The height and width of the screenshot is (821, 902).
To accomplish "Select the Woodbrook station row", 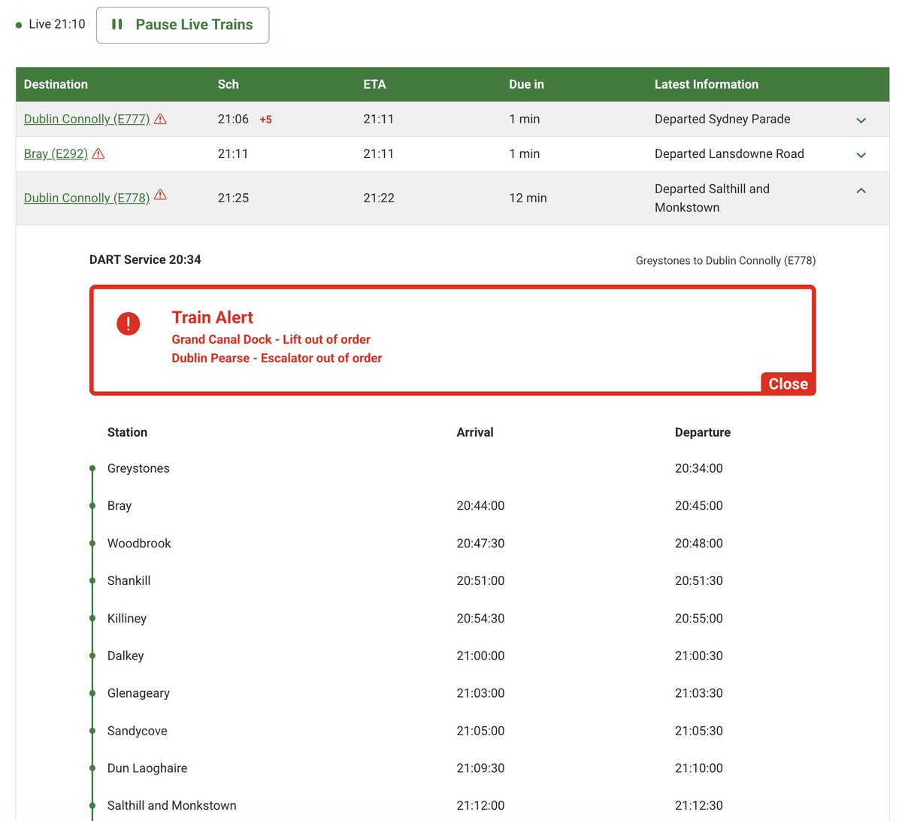I will [x=453, y=544].
